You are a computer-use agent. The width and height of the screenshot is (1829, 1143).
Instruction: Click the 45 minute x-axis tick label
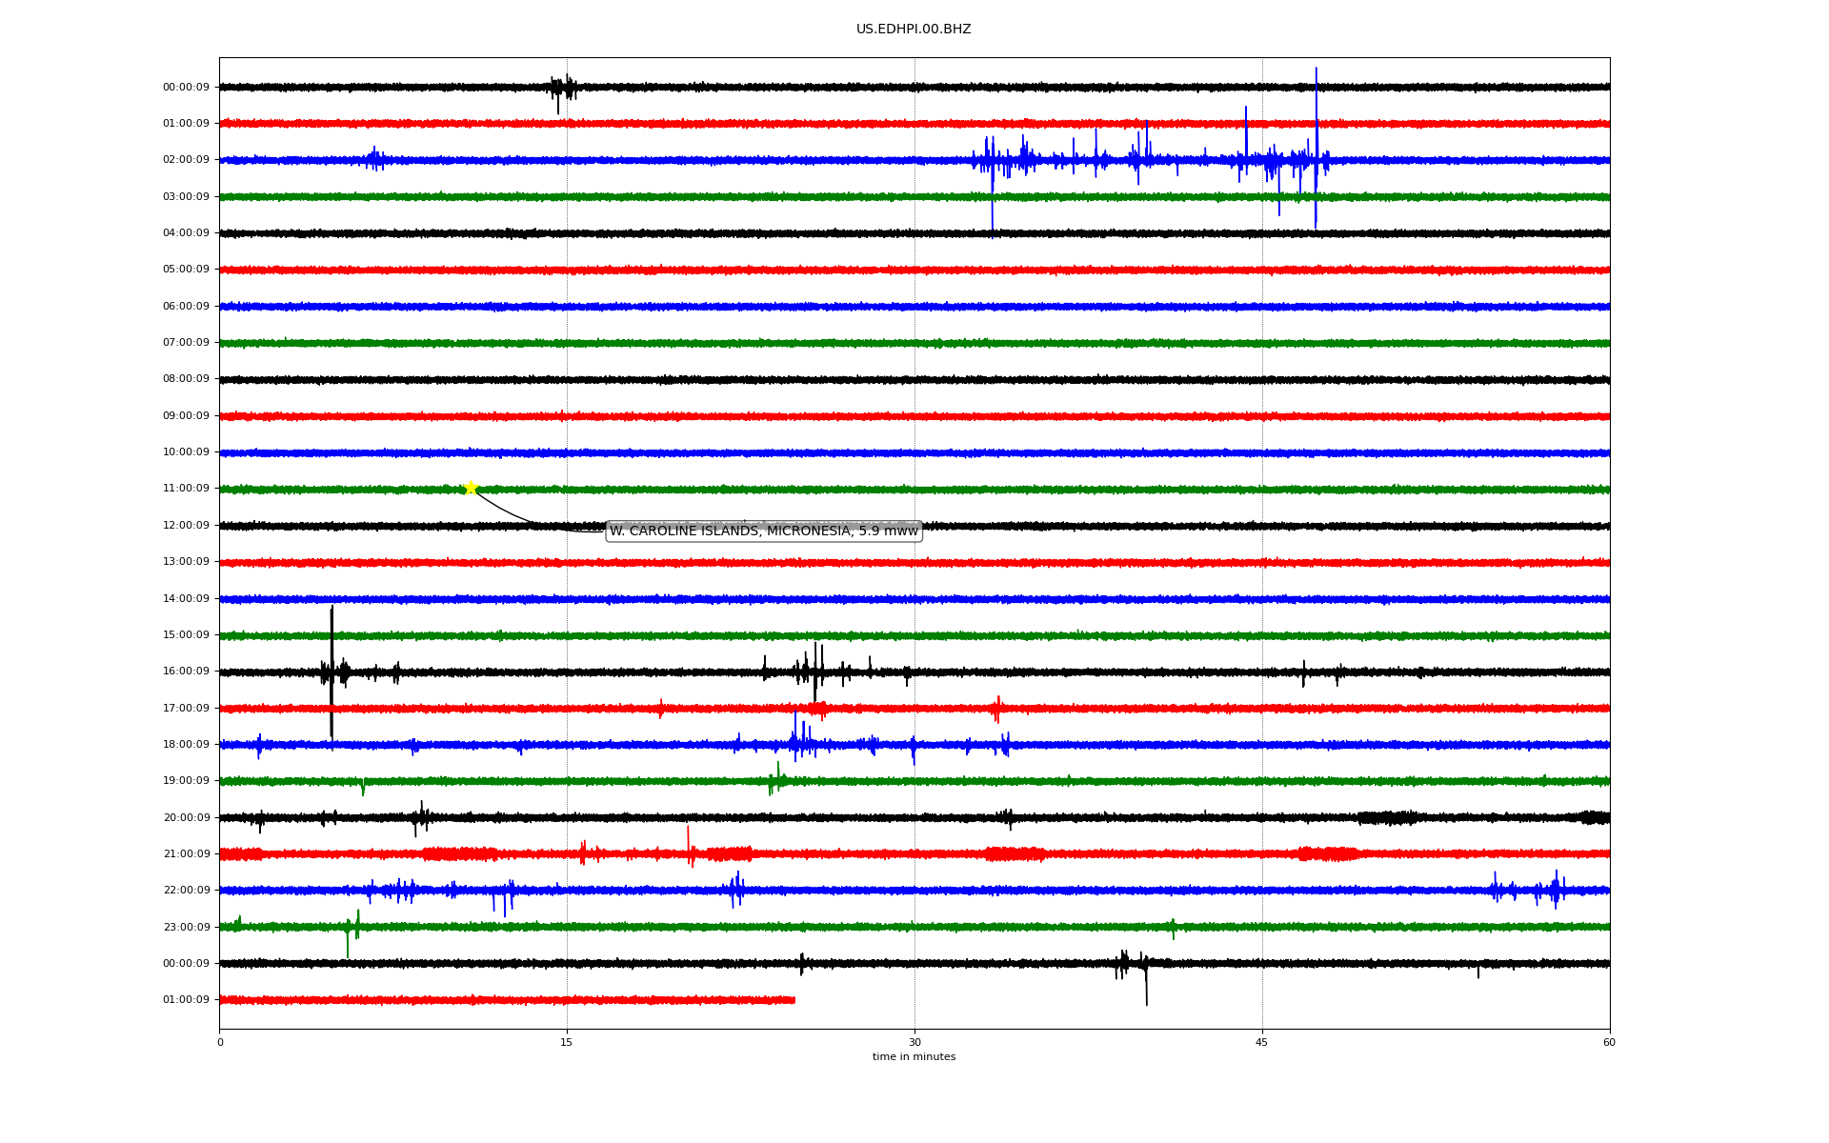point(1261,1043)
